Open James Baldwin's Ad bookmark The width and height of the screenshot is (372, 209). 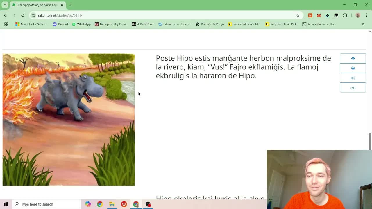click(x=244, y=24)
